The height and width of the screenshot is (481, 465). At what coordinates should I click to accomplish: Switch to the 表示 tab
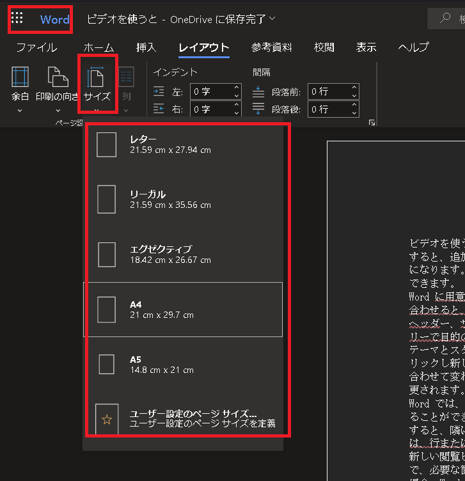click(x=366, y=47)
